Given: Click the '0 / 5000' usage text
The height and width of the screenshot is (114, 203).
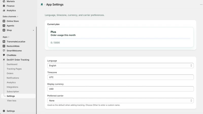Looking at the screenshot, I should tap(55, 43).
